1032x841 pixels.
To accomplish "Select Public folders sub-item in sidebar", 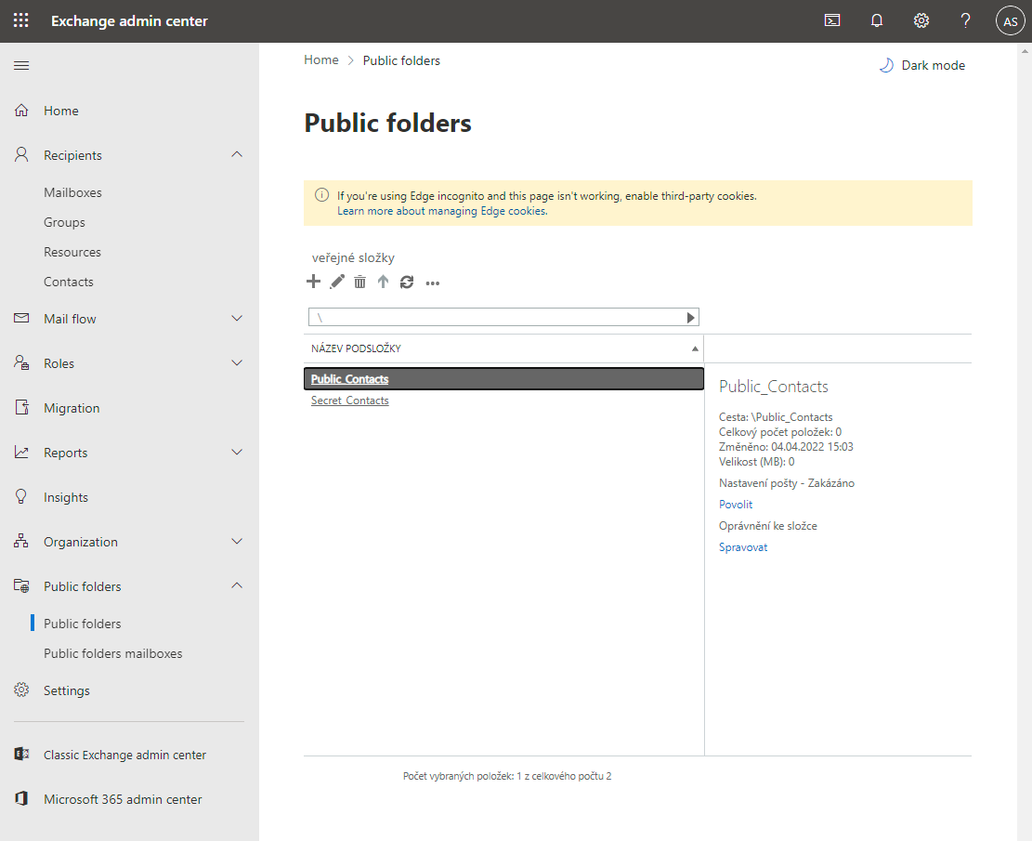I will 83,623.
